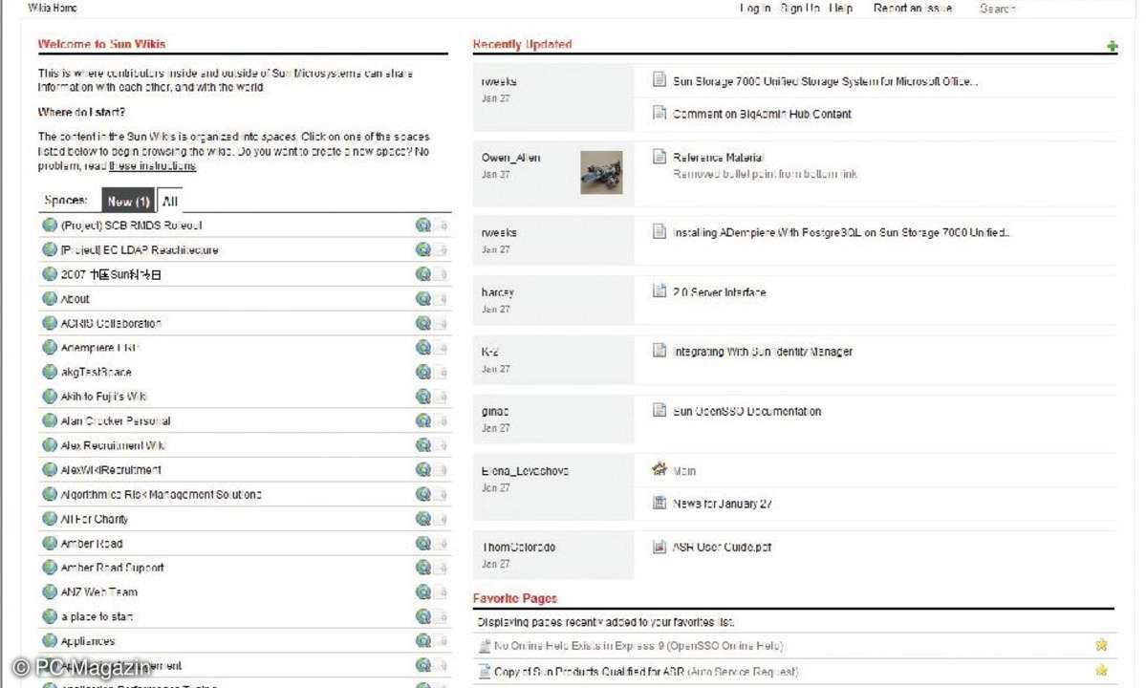The width and height of the screenshot is (1146, 688).
Task: Click globe icon beside Alex Recruitment Wiki
Action: pyautogui.click(x=50, y=444)
